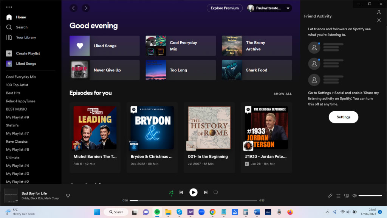Select Ultimate playlist
The height and width of the screenshot is (218, 387).
[x=12, y=157]
